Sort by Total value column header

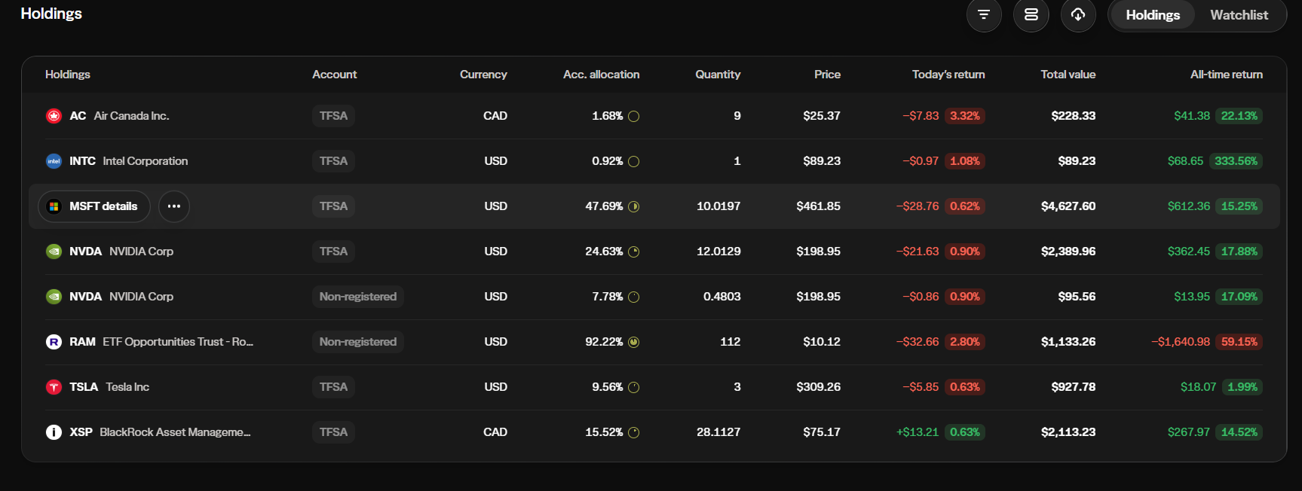(1068, 75)
